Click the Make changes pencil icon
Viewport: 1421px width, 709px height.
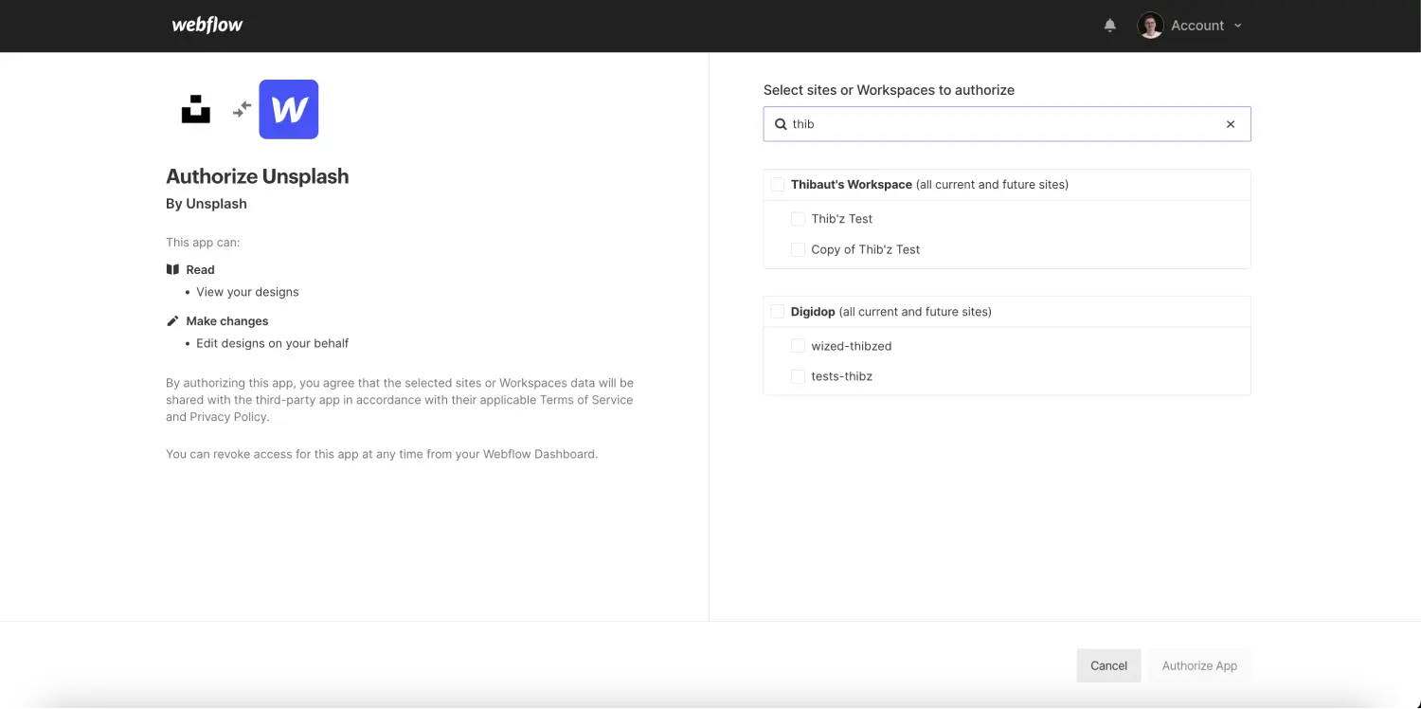(x=172, y=319)
